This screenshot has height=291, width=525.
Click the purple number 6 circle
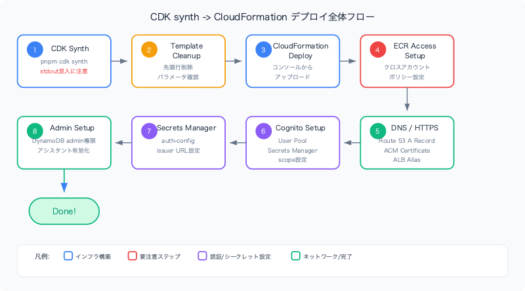[264, 131]
